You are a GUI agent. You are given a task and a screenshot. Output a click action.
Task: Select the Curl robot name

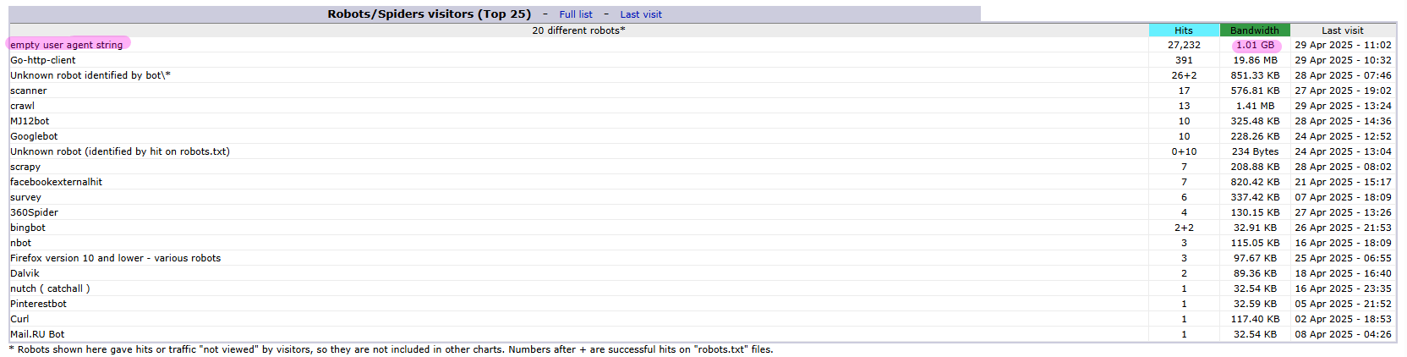(19, 319)
